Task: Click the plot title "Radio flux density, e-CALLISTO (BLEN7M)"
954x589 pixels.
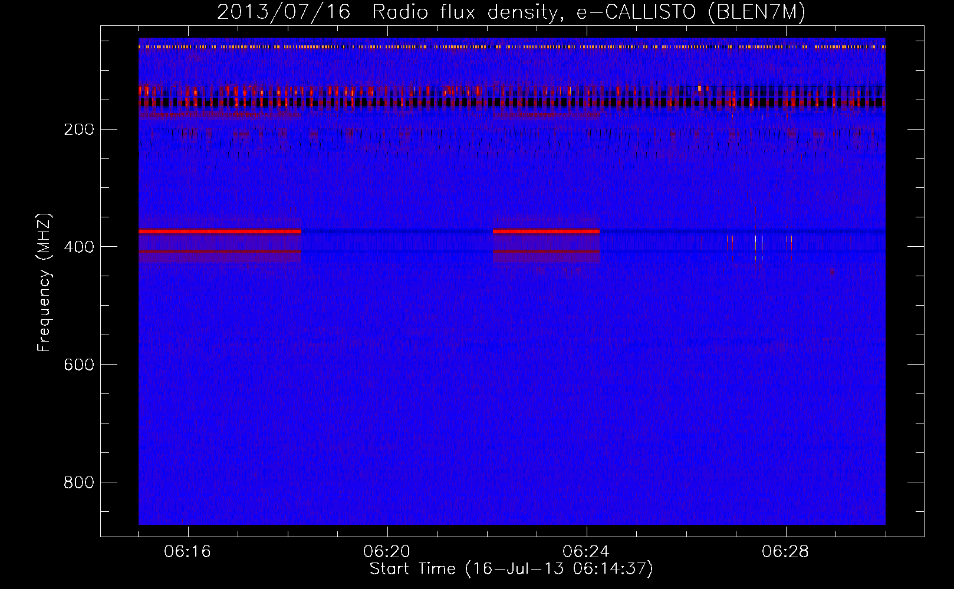Action: [588, 12]
